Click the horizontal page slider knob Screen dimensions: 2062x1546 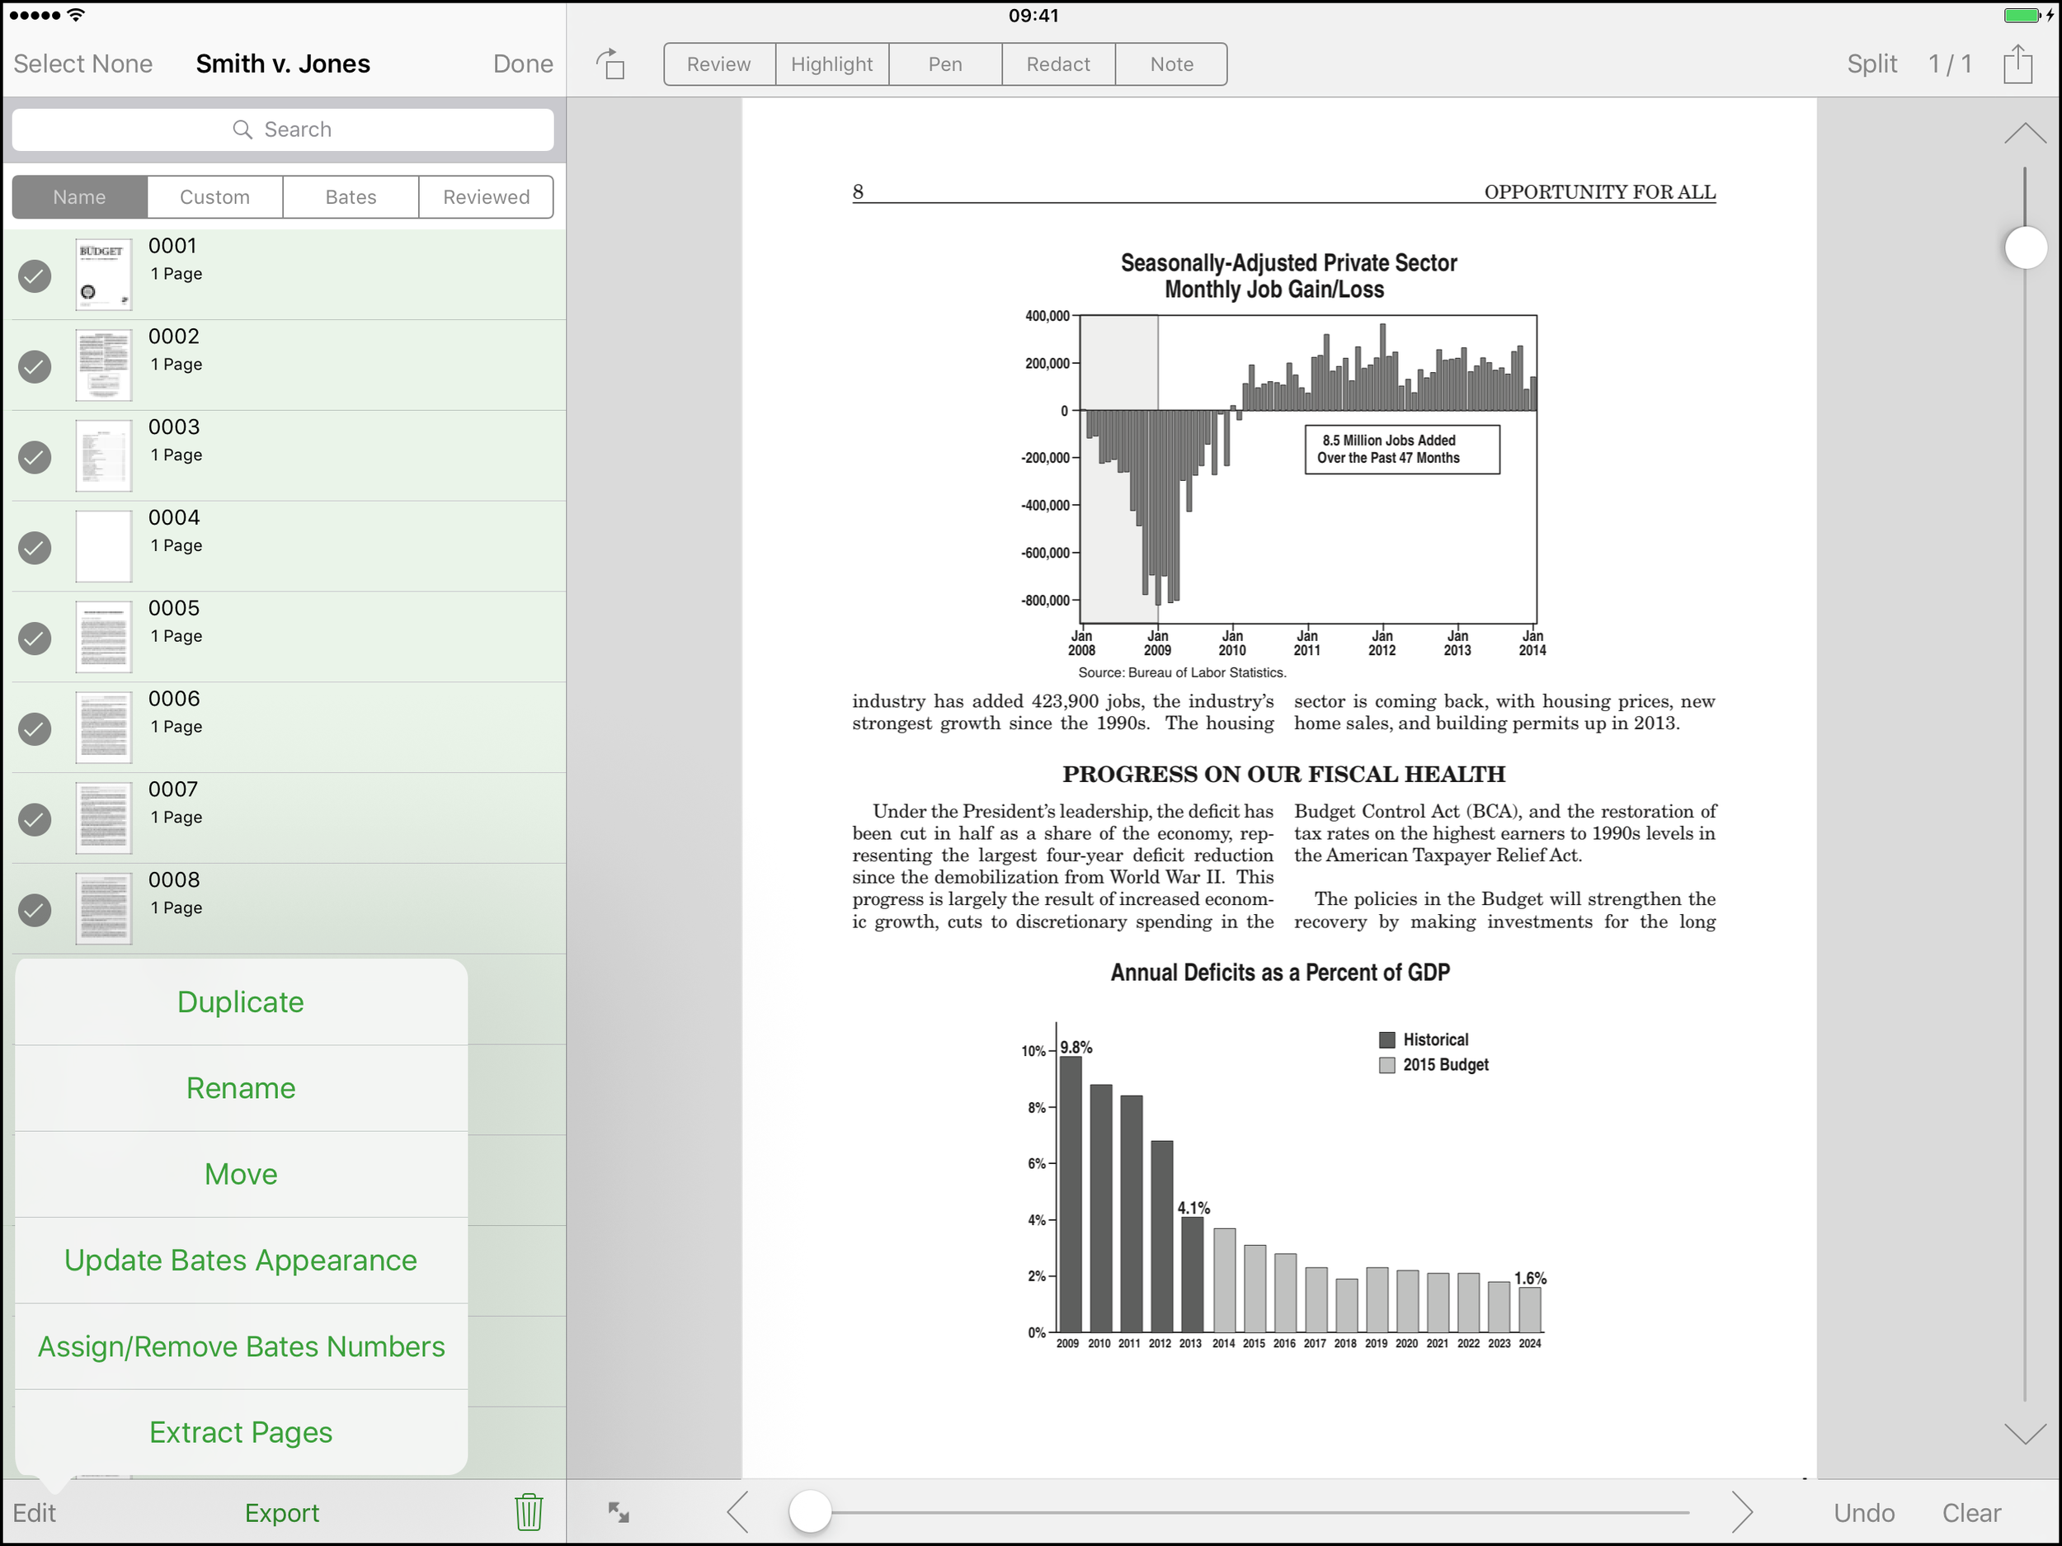click(x=810, y=1511)
